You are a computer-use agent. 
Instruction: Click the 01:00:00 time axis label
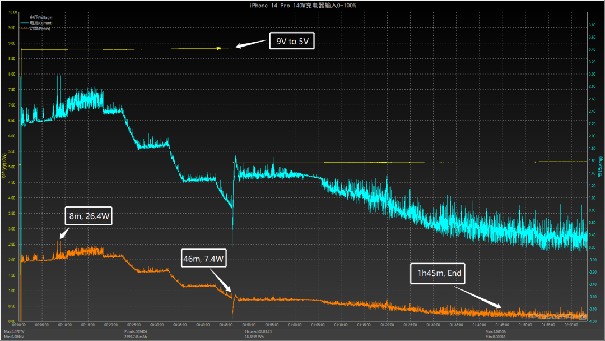point(295,325)
